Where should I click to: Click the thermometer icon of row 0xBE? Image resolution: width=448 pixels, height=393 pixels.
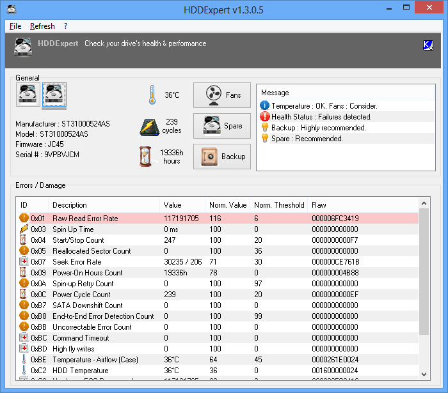tap(24, 359)
